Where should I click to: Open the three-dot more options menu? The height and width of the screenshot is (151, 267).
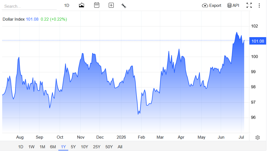(259, 6)
